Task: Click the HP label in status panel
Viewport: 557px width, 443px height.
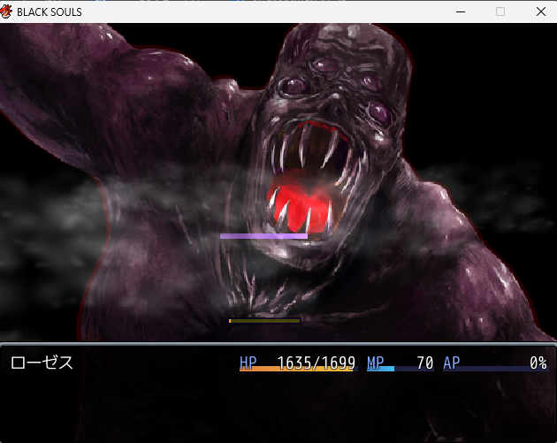Action: [248, 363]
